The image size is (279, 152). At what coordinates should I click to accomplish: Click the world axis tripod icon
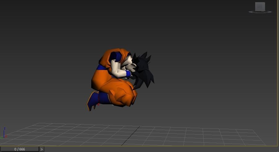(x=4, y=133)
